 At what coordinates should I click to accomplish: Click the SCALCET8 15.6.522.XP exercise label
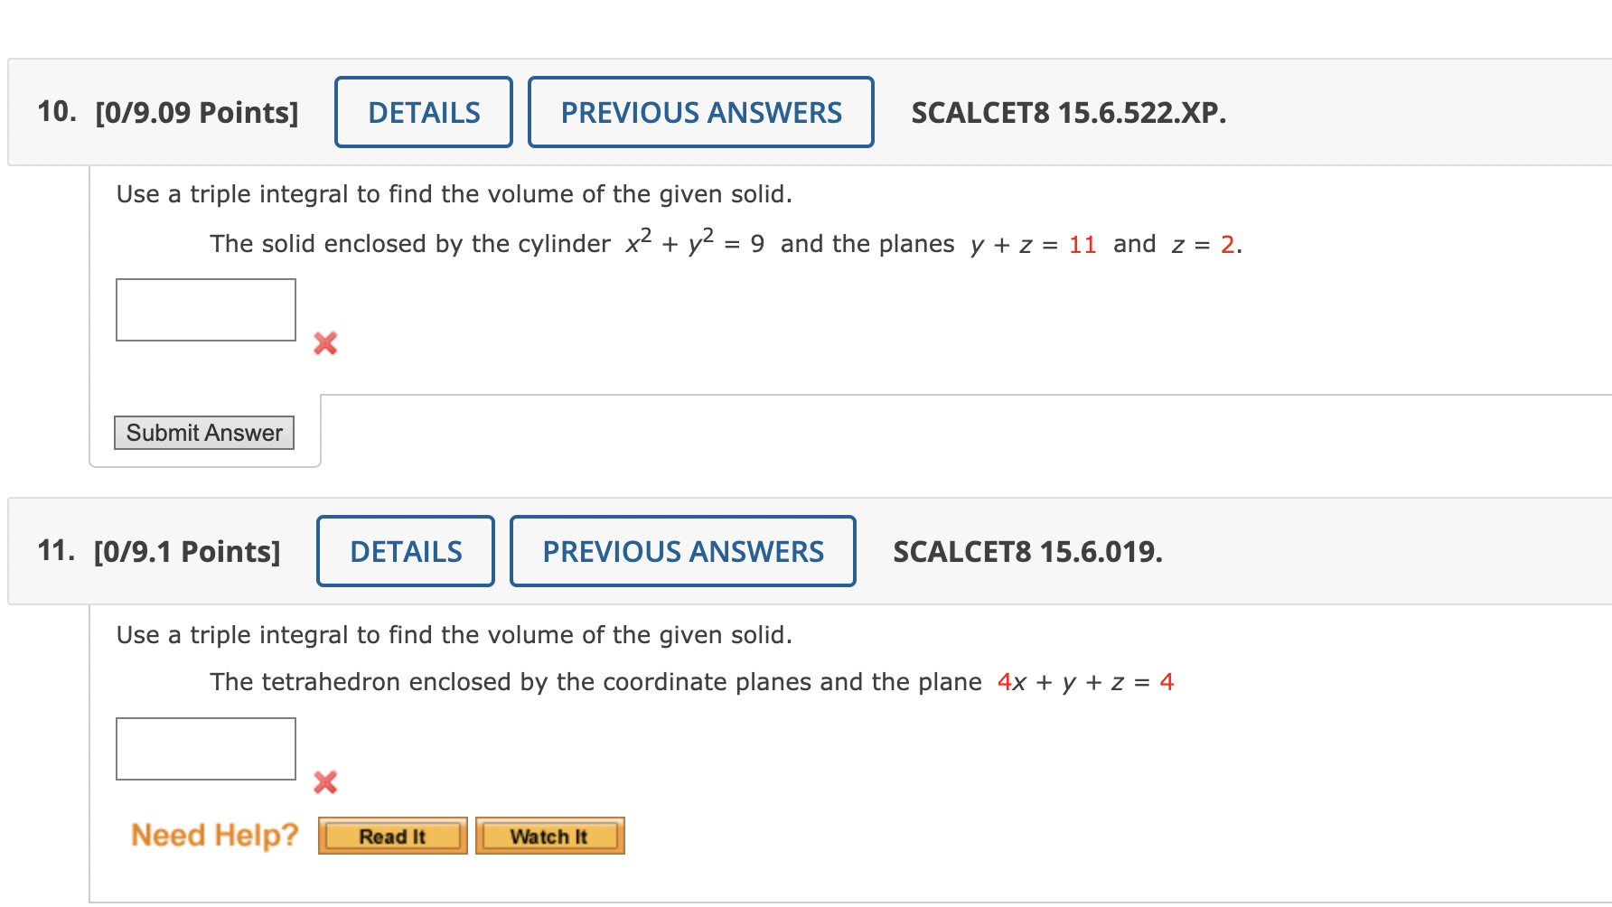tap(1067, 113)
